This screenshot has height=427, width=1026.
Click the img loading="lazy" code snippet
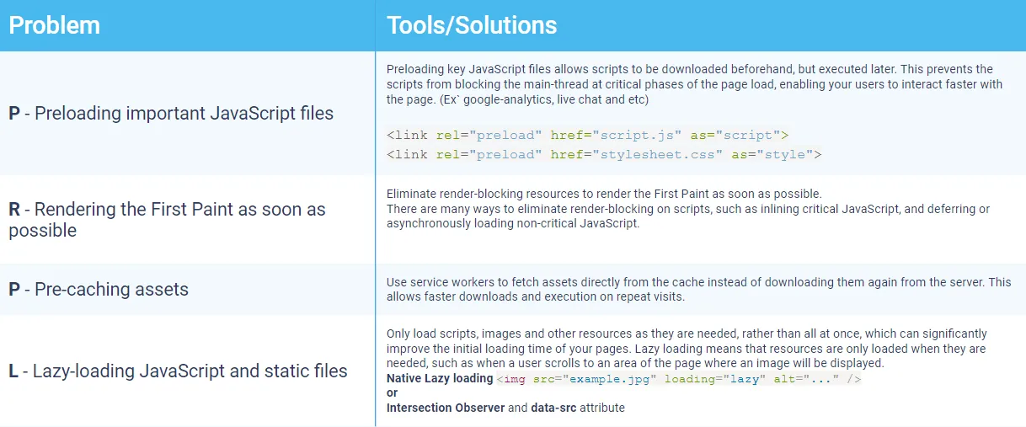[679, 379]
